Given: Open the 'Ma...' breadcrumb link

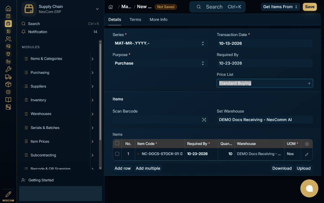Looking at the screenshot, I should click(x=126, y=6).
